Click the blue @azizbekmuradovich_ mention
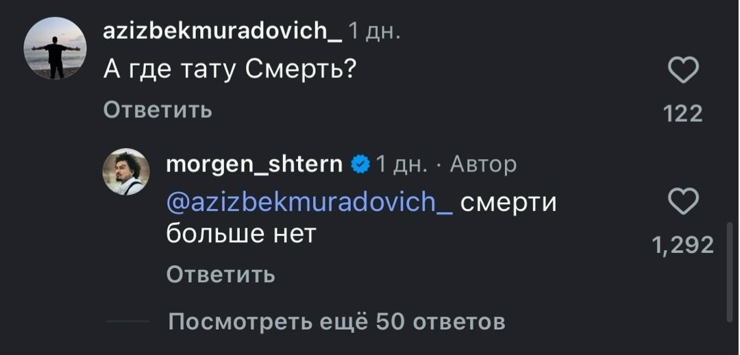Screen dimensions: 740x355 pyautogui.click(x=309, y=202)
